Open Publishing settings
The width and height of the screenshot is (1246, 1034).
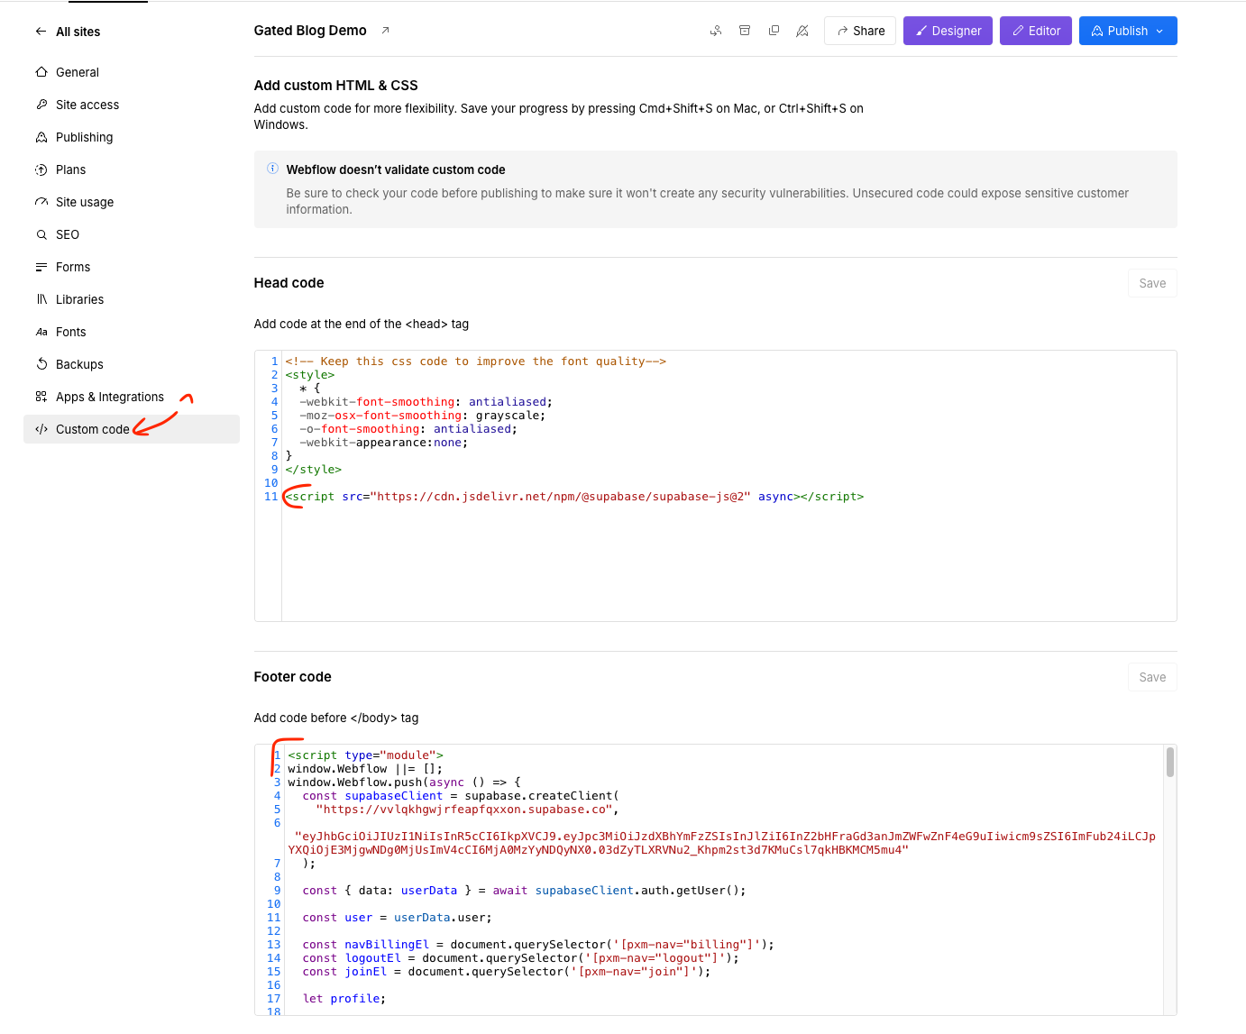pos(84,137)
